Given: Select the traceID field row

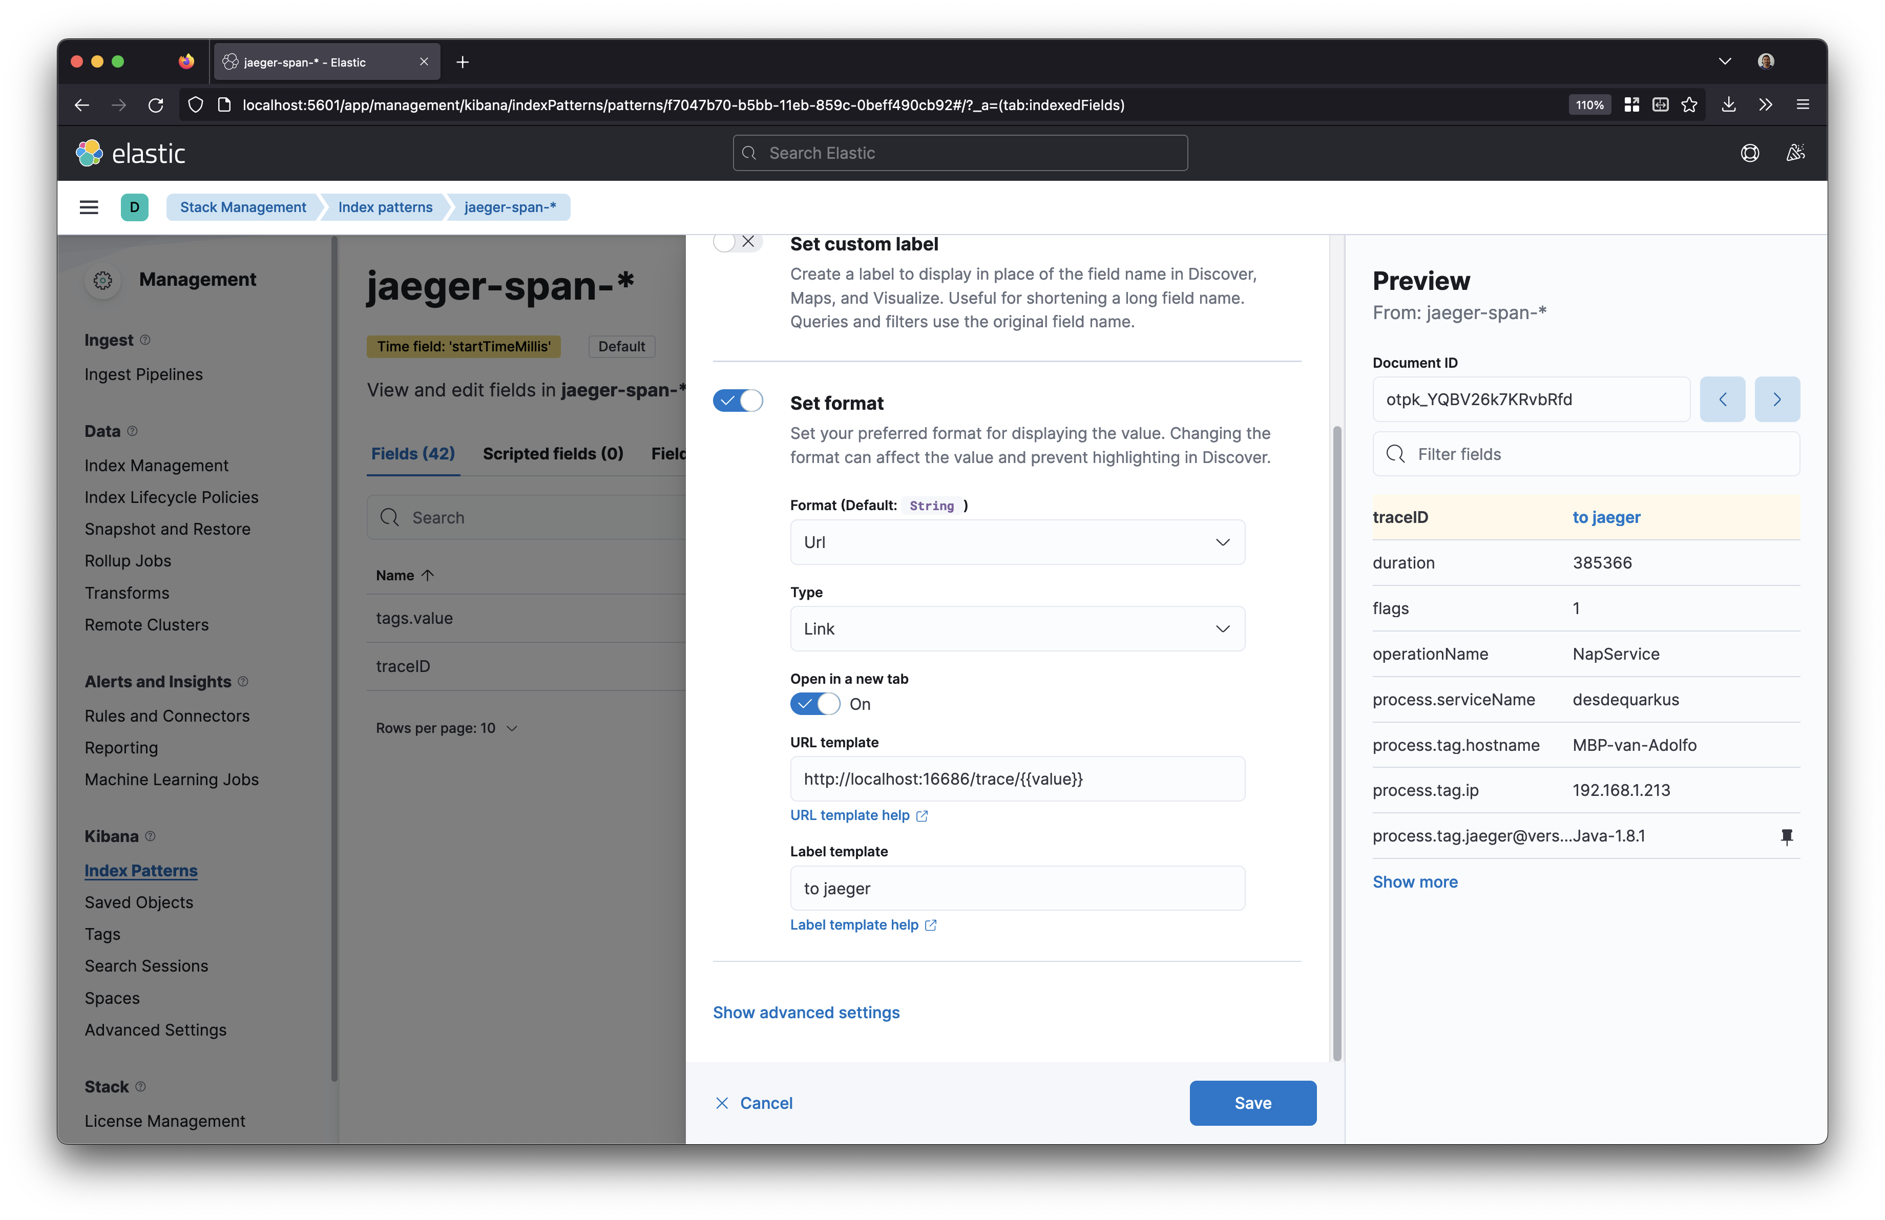Looking at the screenshot, I should coord(526,667).
